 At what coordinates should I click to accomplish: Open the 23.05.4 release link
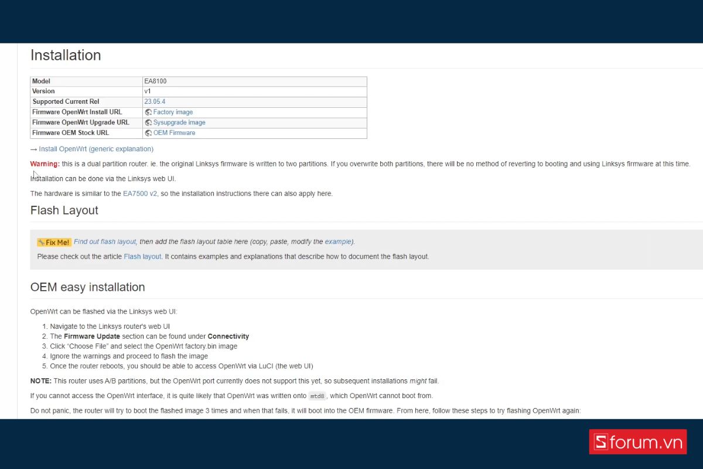tap(155, 101)
